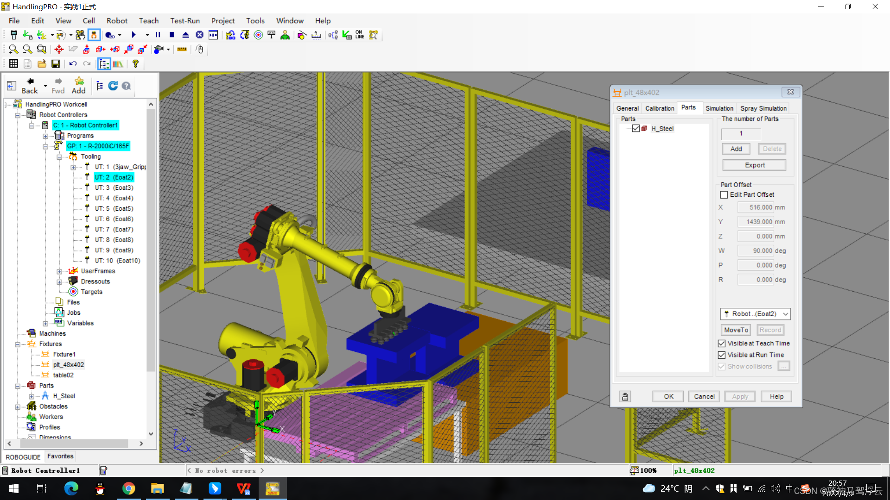Image resolution: width=890 pixels, height=500 pixels.
Task: Click the yellow question mark help icon
Action: [x=135, y=64]
